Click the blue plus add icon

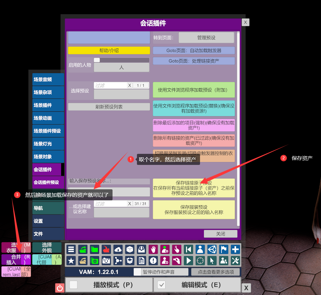(235, 249)
